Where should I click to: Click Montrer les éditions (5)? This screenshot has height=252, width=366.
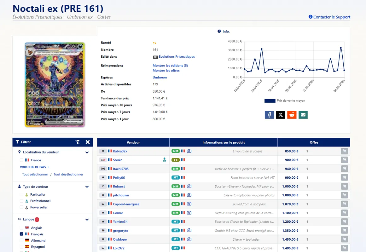(x=170, y=66)
